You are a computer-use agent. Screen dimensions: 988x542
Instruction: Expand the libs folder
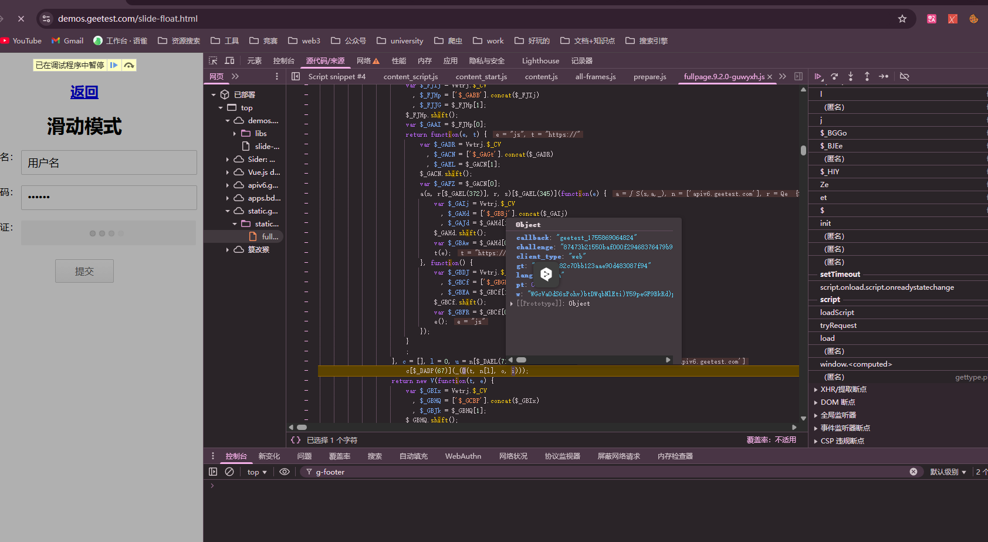tap(235, 133)
